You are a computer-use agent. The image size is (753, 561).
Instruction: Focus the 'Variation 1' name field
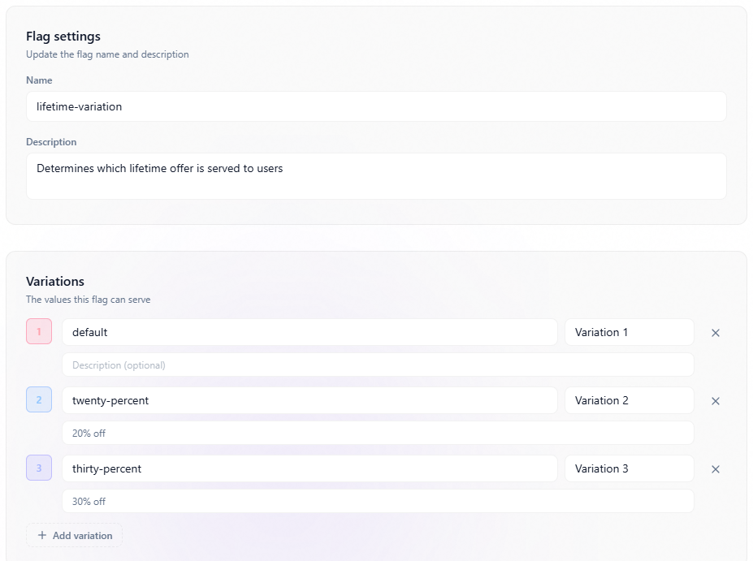point(629,332)
